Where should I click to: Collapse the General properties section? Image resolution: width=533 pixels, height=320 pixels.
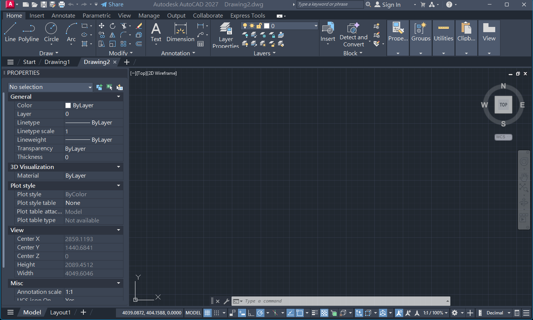pyautogui.click(x=119, y=96)
